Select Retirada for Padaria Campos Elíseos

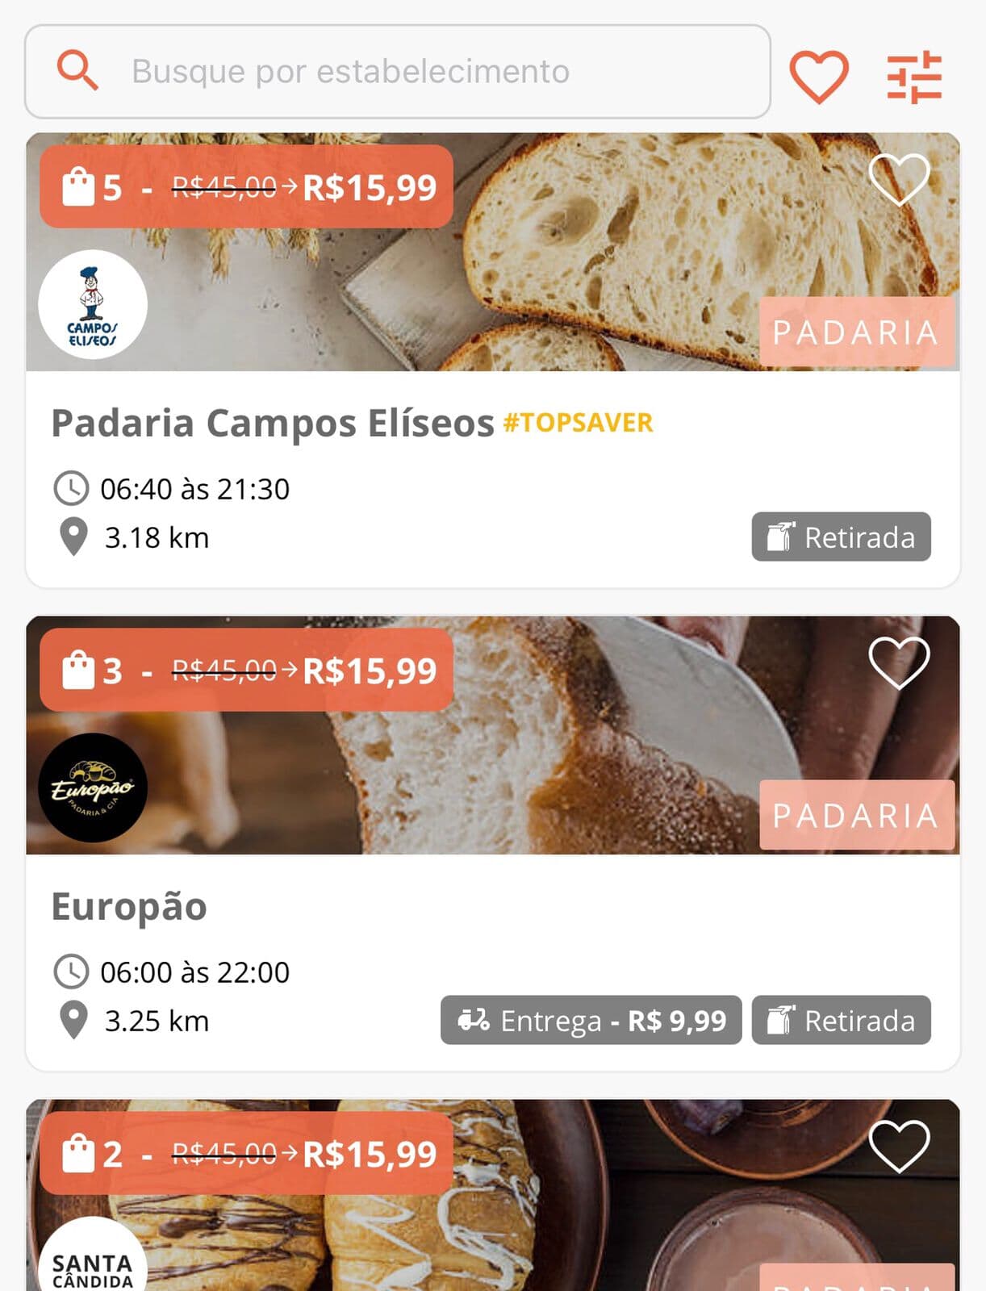pos(841,537)
